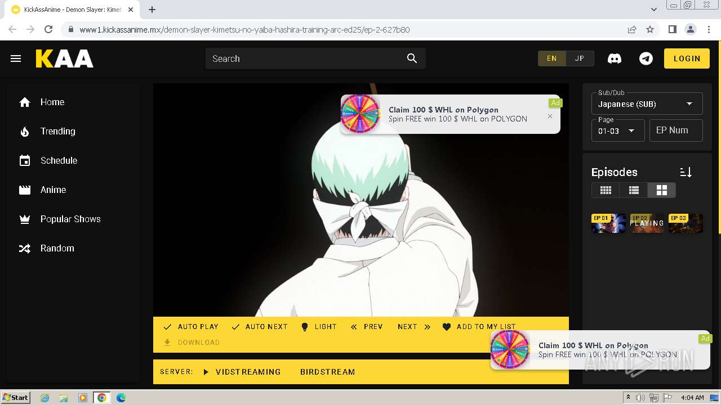Click the Schedule calendar icon
This screenshot has height=405, width=721.
tap(25, 160)
